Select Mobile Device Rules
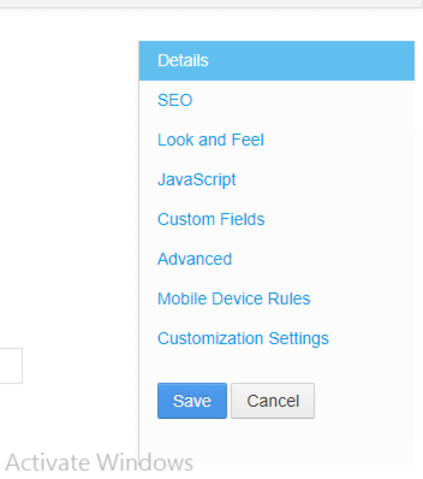 pyautogui.click(x=234, y=298)
